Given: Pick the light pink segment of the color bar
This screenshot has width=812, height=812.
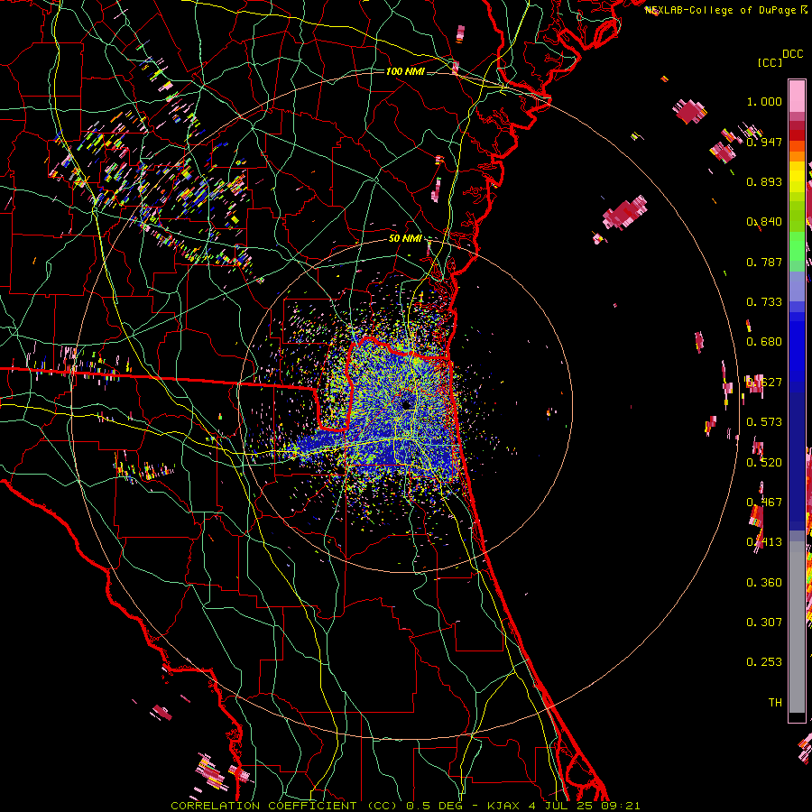Looking at the screenshot, I should (797, 97).
